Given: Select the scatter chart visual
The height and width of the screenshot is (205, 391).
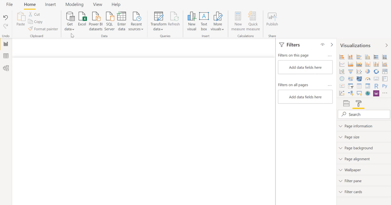Looking at the screenshot, I should 359,71.
